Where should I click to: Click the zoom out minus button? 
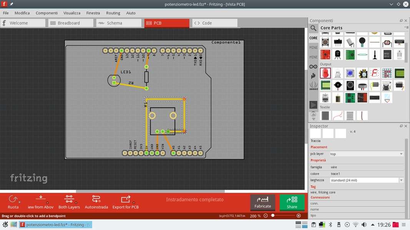266,216
